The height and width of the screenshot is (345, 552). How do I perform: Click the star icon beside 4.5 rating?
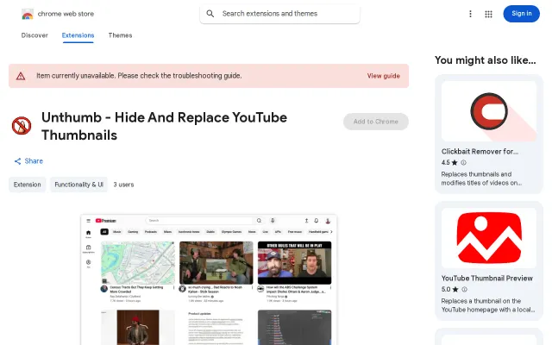pyautogui.click(x=455, y=163)
